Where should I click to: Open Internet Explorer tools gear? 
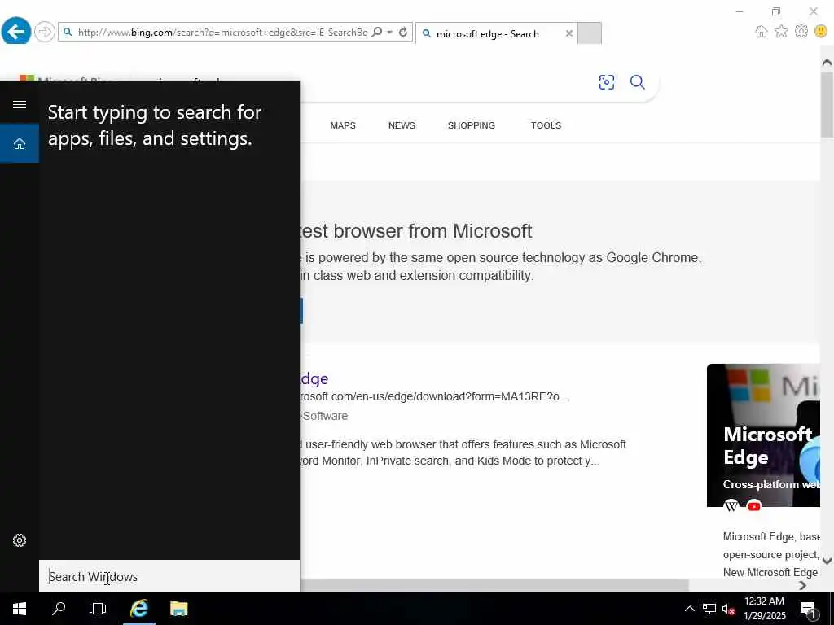801,32
